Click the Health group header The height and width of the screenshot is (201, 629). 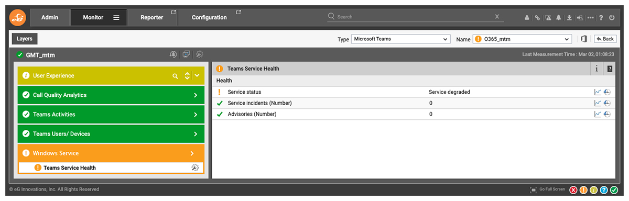click(224, 81)
